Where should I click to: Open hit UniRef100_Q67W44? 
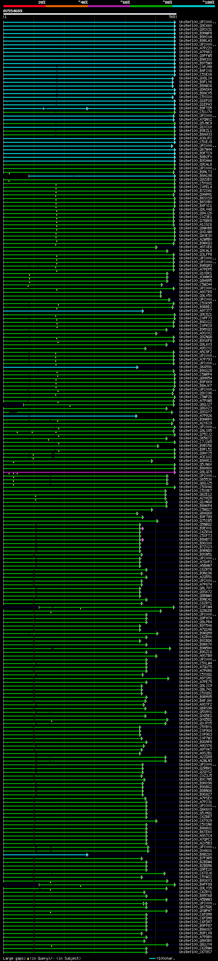(x=195, y=150)
